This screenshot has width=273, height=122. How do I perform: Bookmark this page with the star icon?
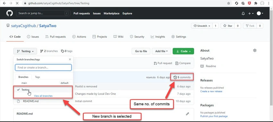click(229, 3)
